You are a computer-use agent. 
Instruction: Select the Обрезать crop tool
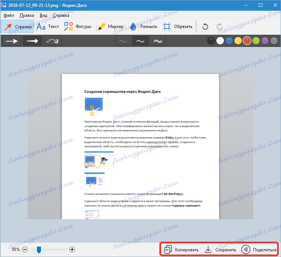tap(178, 26)
